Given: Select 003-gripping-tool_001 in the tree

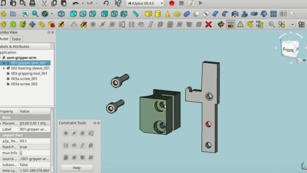Looking at the screenshot, I should [x=29, y=74].
